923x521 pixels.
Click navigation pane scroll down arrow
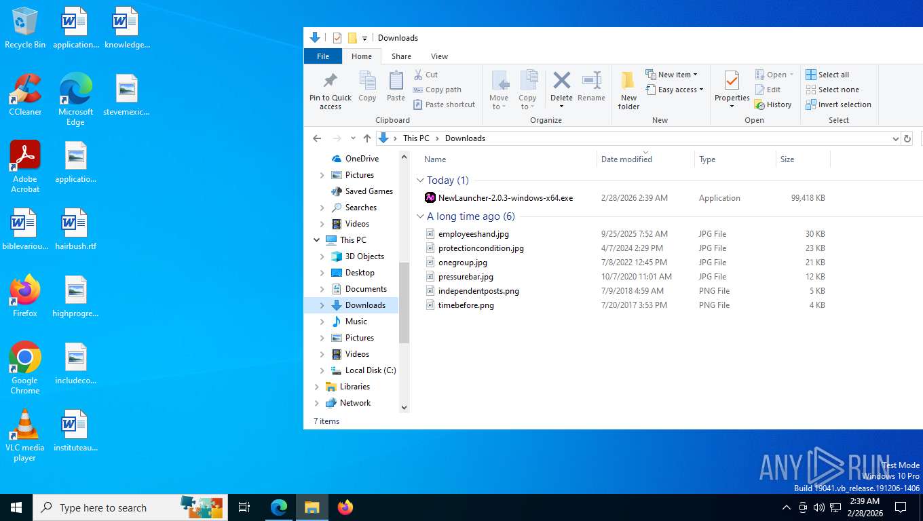coord(404,408)
